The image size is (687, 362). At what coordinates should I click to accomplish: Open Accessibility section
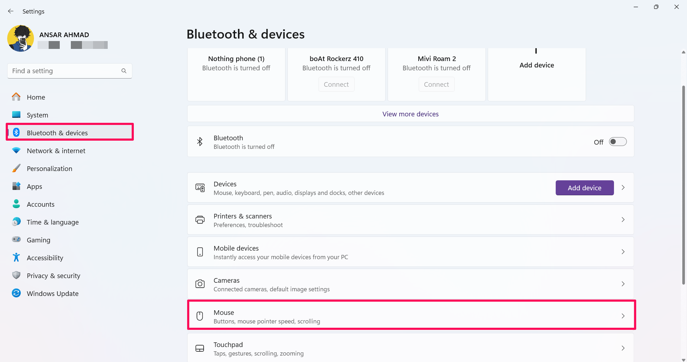(70, 258)
